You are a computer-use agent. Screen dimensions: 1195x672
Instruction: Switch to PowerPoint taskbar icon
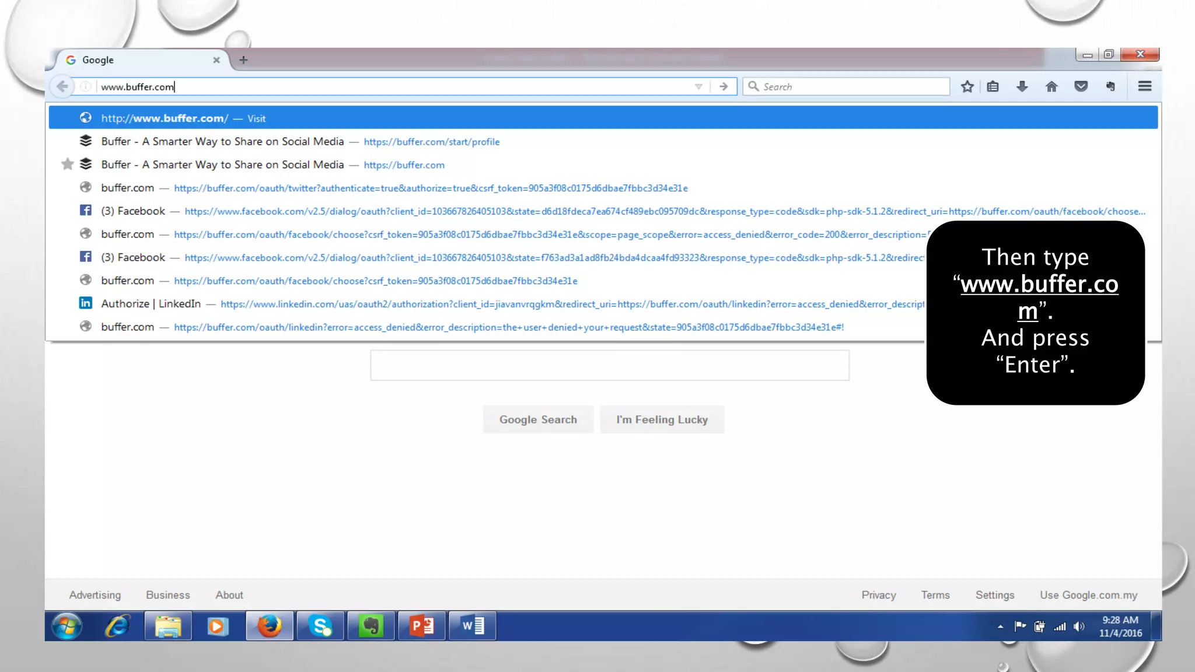[x=422, y=626]
